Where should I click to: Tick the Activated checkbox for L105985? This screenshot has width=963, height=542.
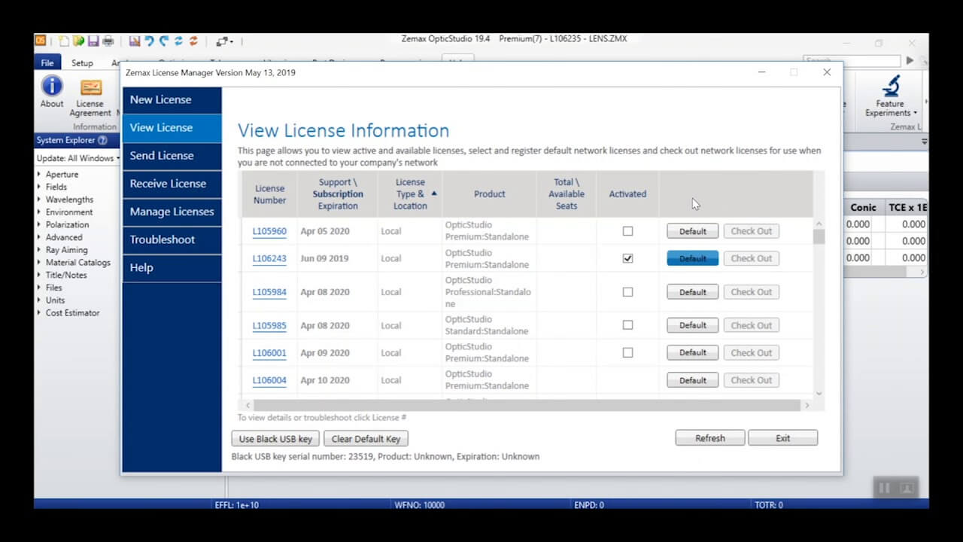[628, 325]
